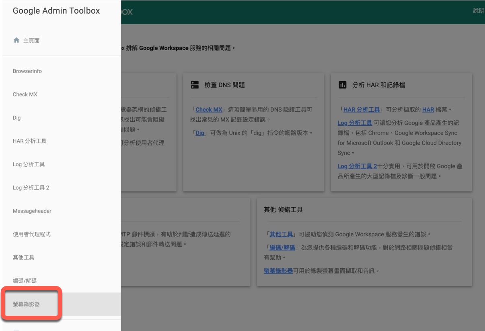Click the 螢幕錄影器 link in the card
The height and width of the screenshot is (331, 485).
278,271
